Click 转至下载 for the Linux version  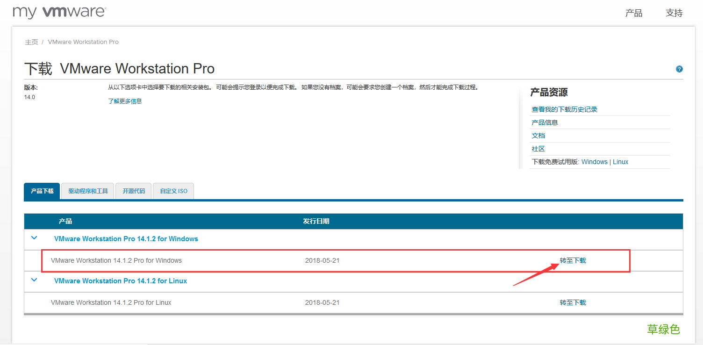click(573, 302)
